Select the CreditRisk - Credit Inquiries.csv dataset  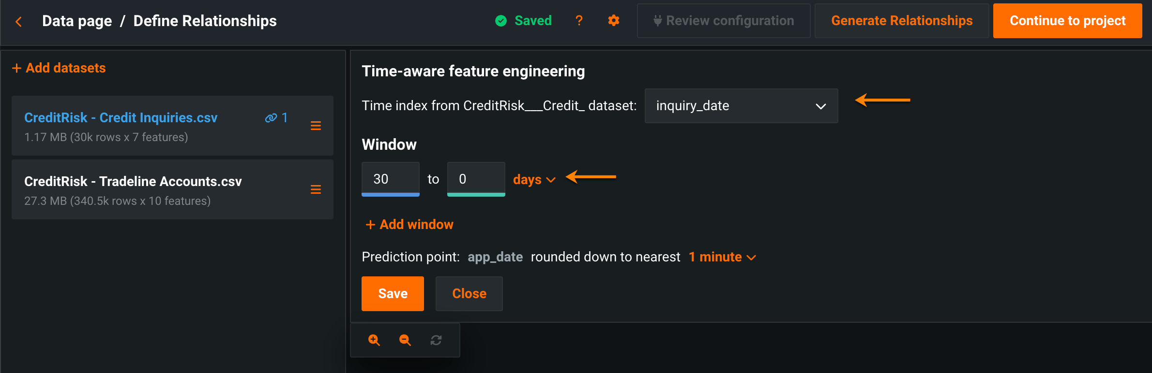pos(121,118)
